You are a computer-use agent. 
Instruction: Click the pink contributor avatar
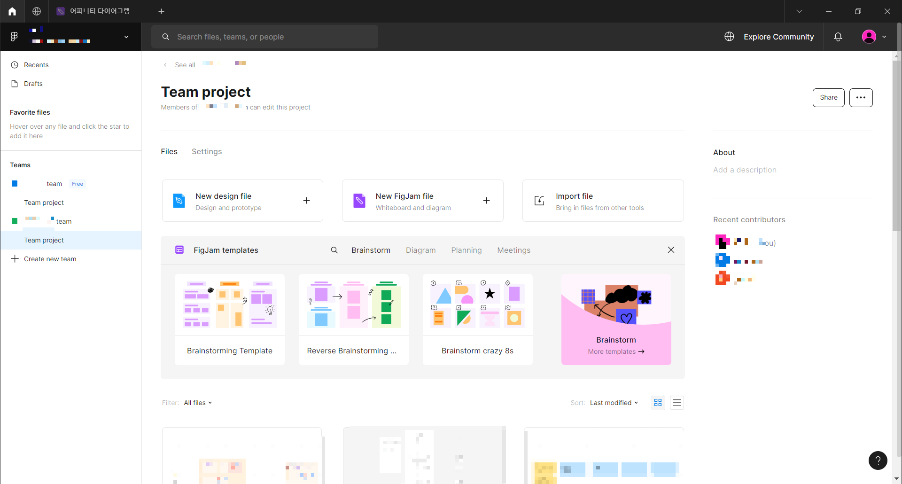coord(723,242)
